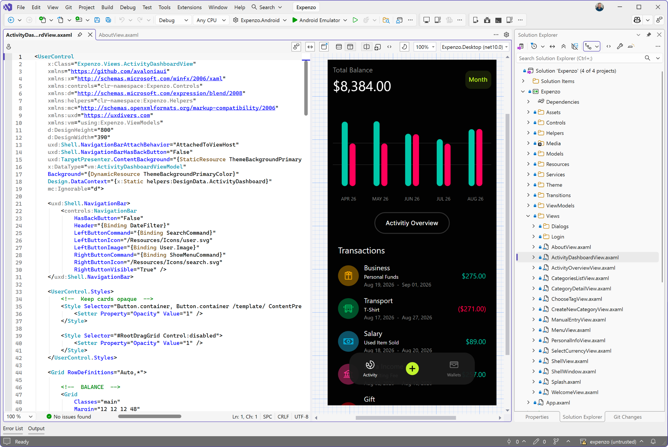Switch to the Git Changes tab

(x=627, y=417)
